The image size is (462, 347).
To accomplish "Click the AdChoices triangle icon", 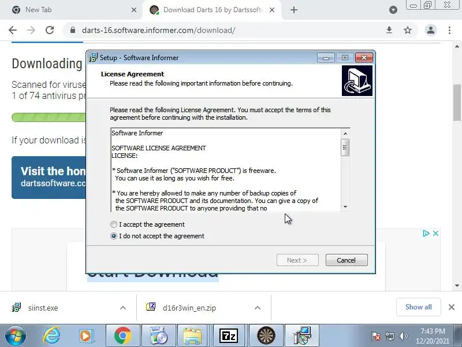I will (x=426, y=234).
